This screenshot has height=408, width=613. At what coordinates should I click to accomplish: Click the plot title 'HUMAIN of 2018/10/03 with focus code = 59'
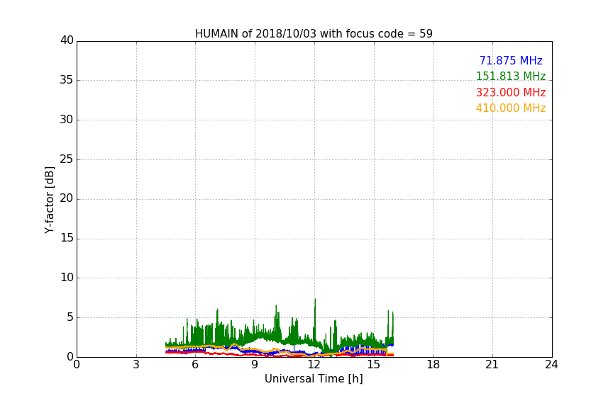coord(314,33)
